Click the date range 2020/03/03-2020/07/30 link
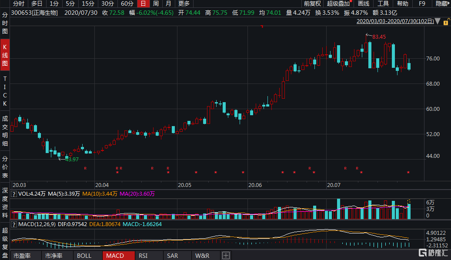 pyautogui.click(x=395, y=21)
